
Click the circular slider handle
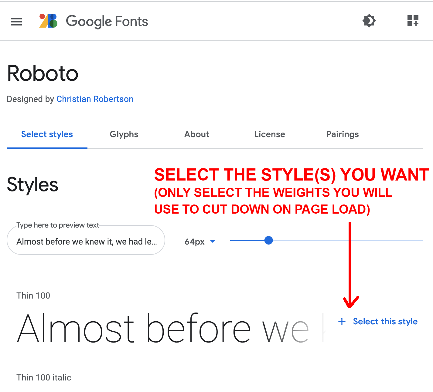tap(268, 240)
